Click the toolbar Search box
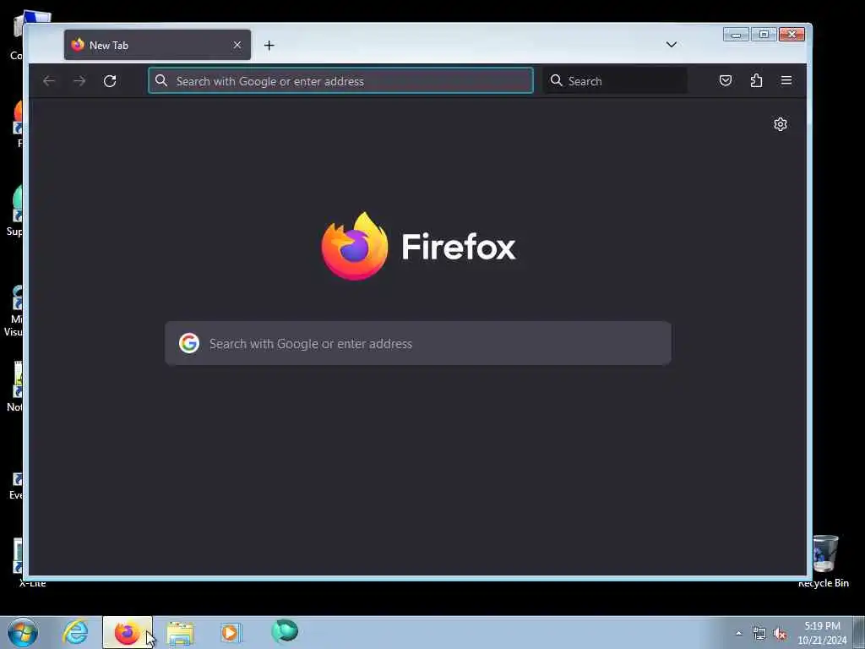 tap(615, 80)
